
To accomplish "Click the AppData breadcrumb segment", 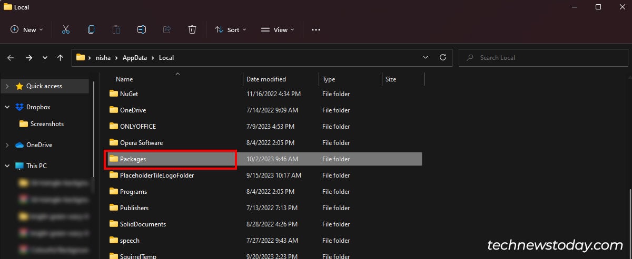I will [x=135, y=58].
